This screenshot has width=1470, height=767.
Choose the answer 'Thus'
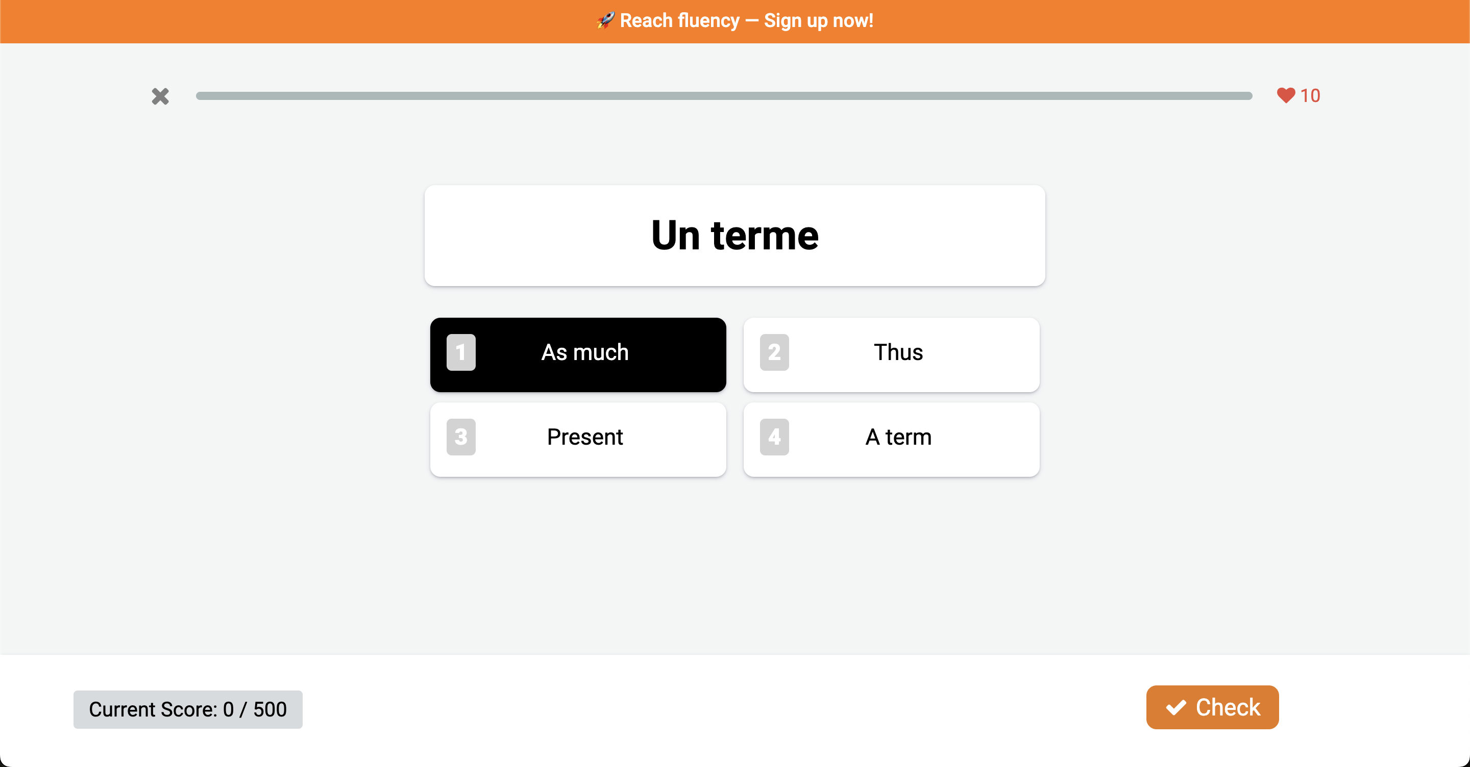pos(891,354)
